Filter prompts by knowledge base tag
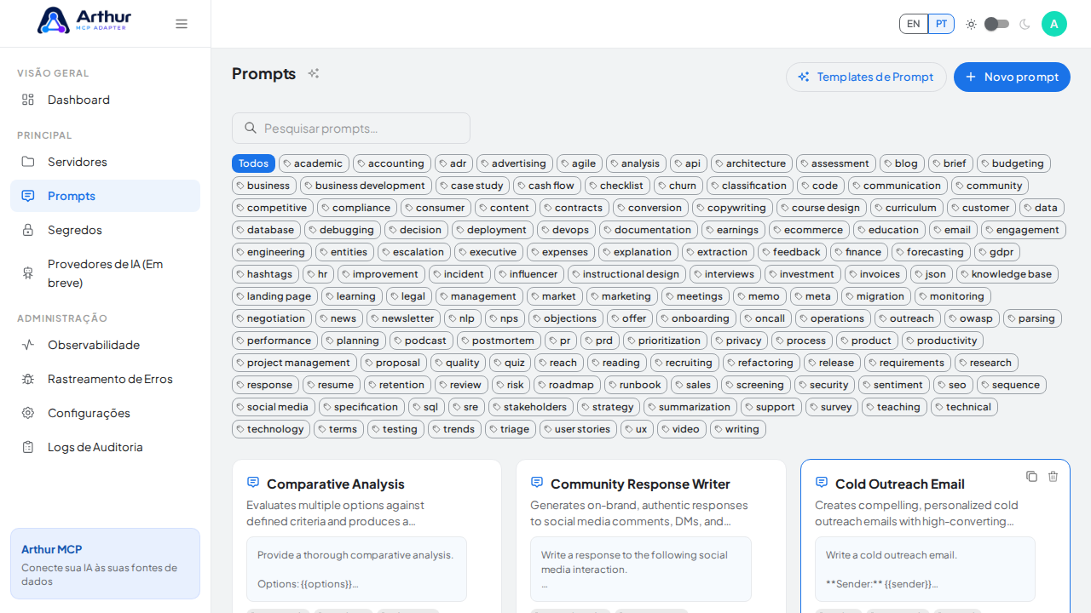 [x=1007, y=274]
